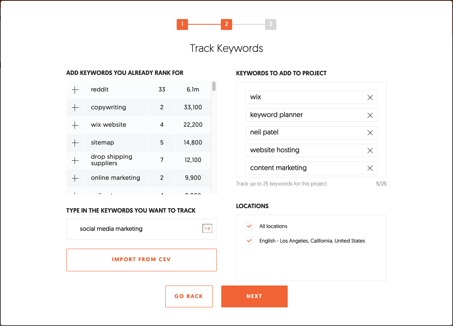Viewport: 453px width, 326px height.
Task: Click the Next button
Action: click(254, 296)
